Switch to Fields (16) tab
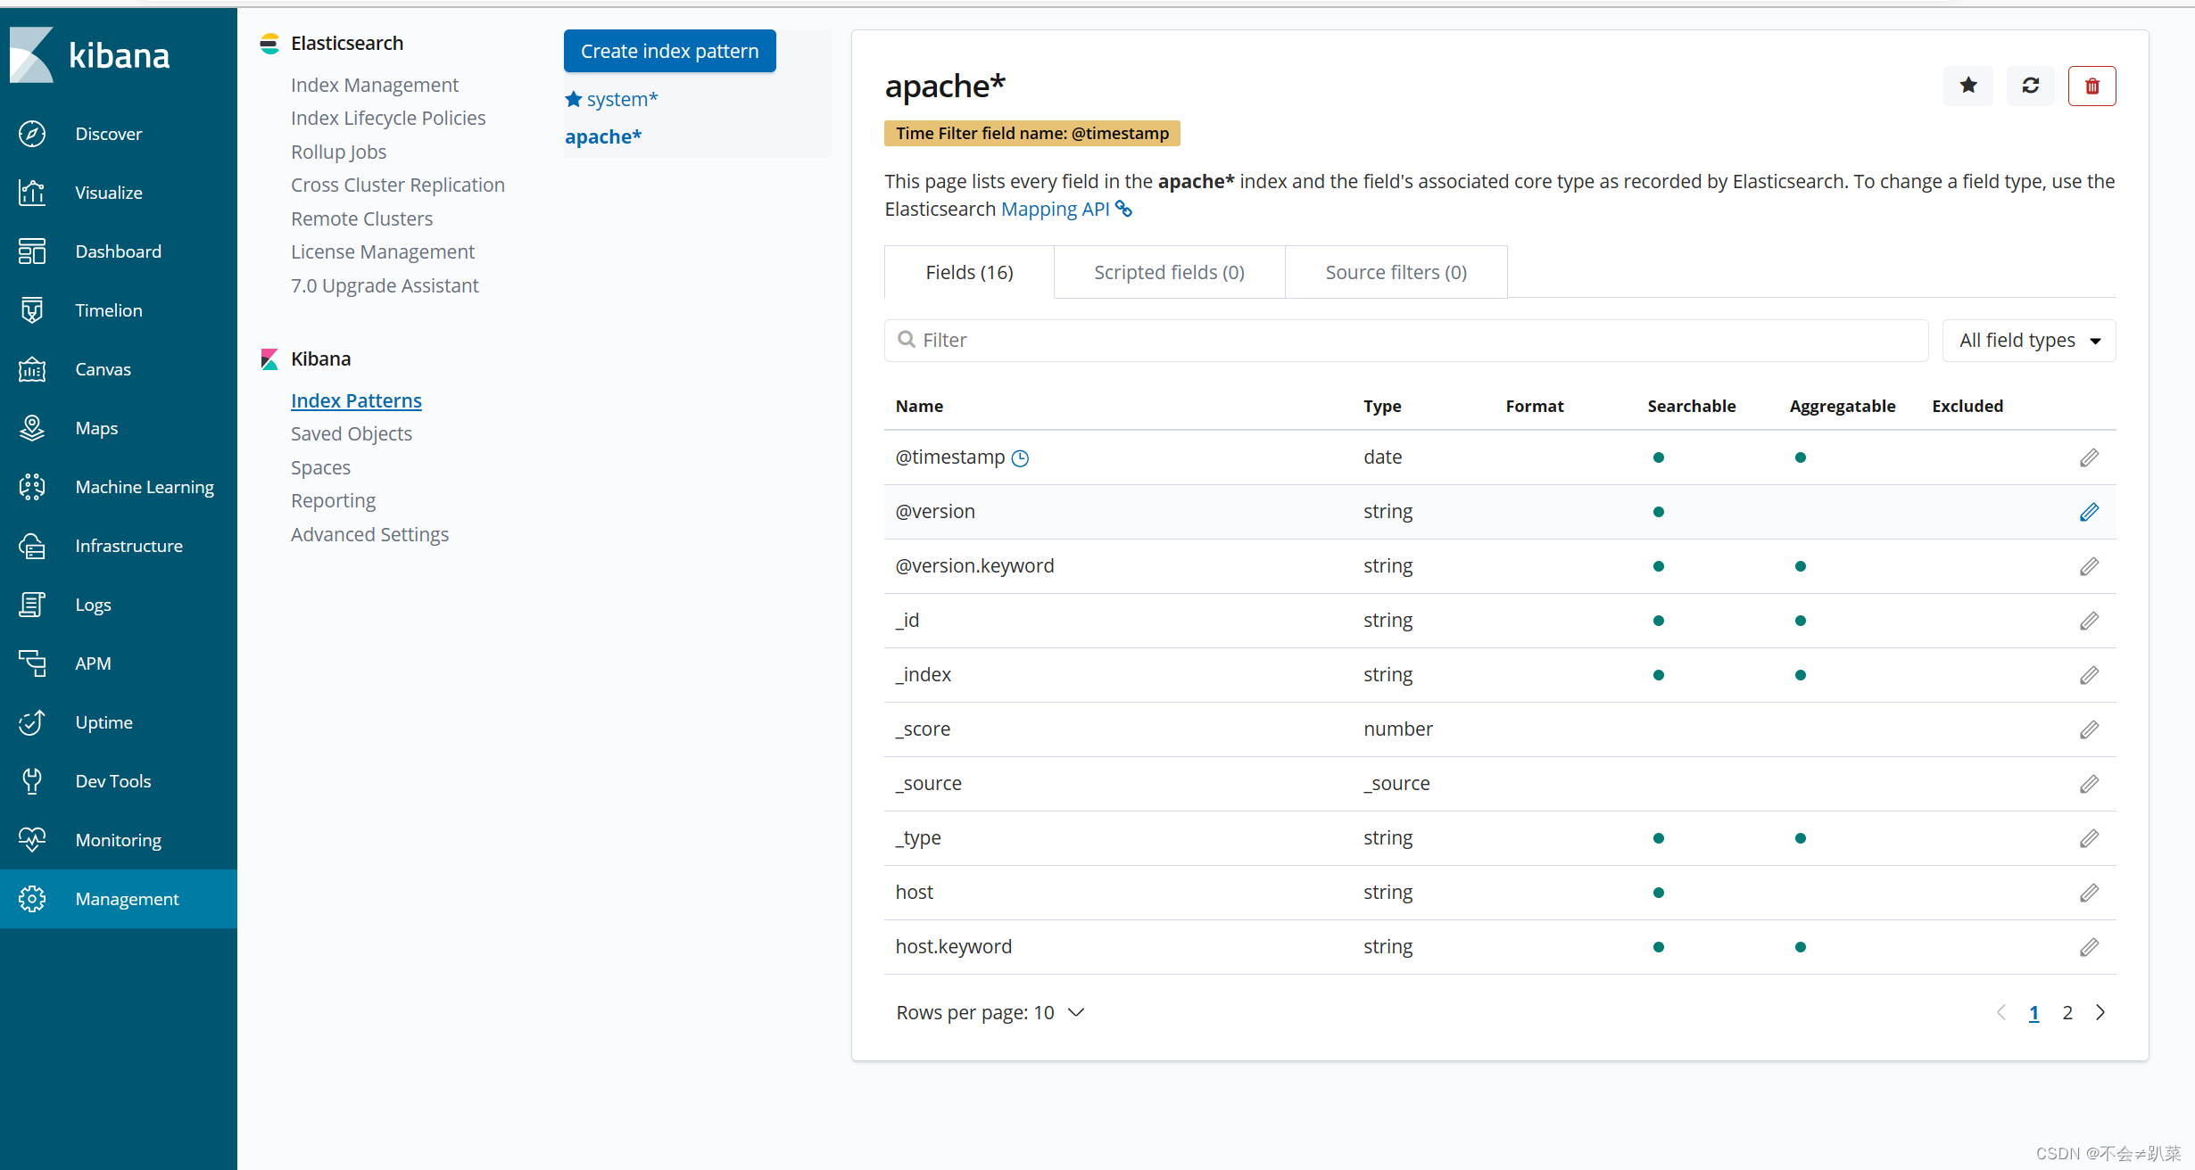This screenshot has width=2195, height=1170. tap(969, 272)
